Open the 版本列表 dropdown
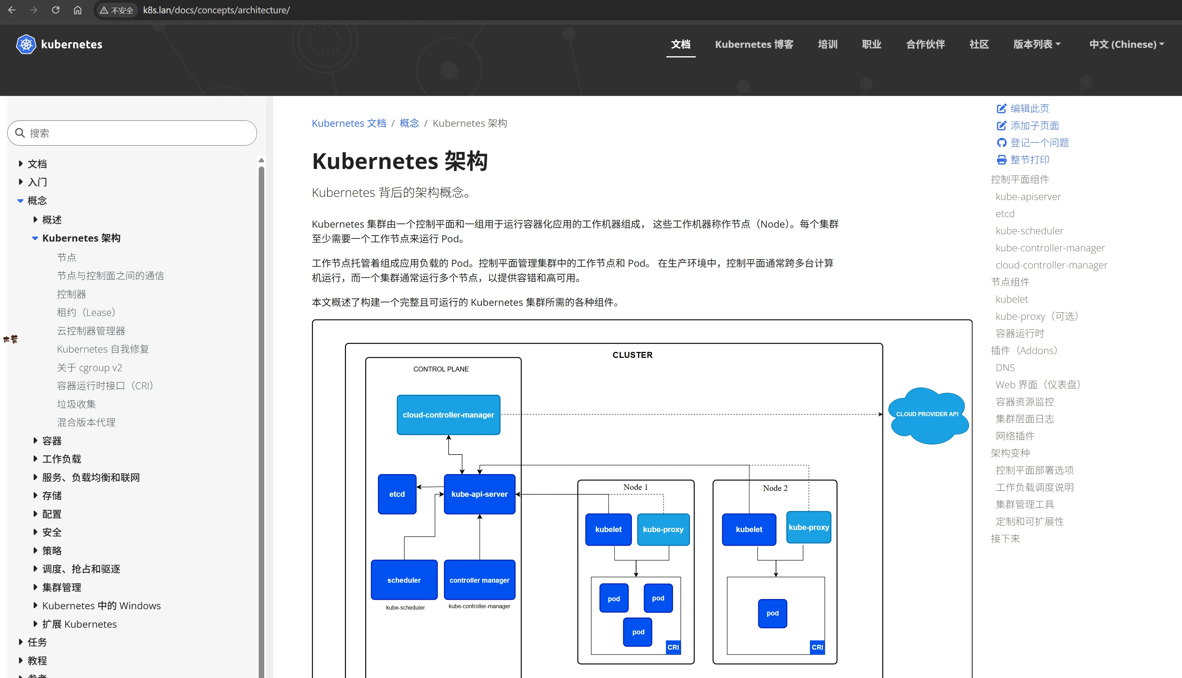Screen dimensions: 1182x678 pos(1037,44)
